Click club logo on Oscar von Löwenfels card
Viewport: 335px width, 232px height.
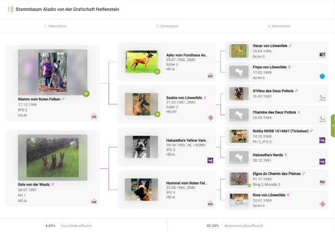(x=322, y=55)
